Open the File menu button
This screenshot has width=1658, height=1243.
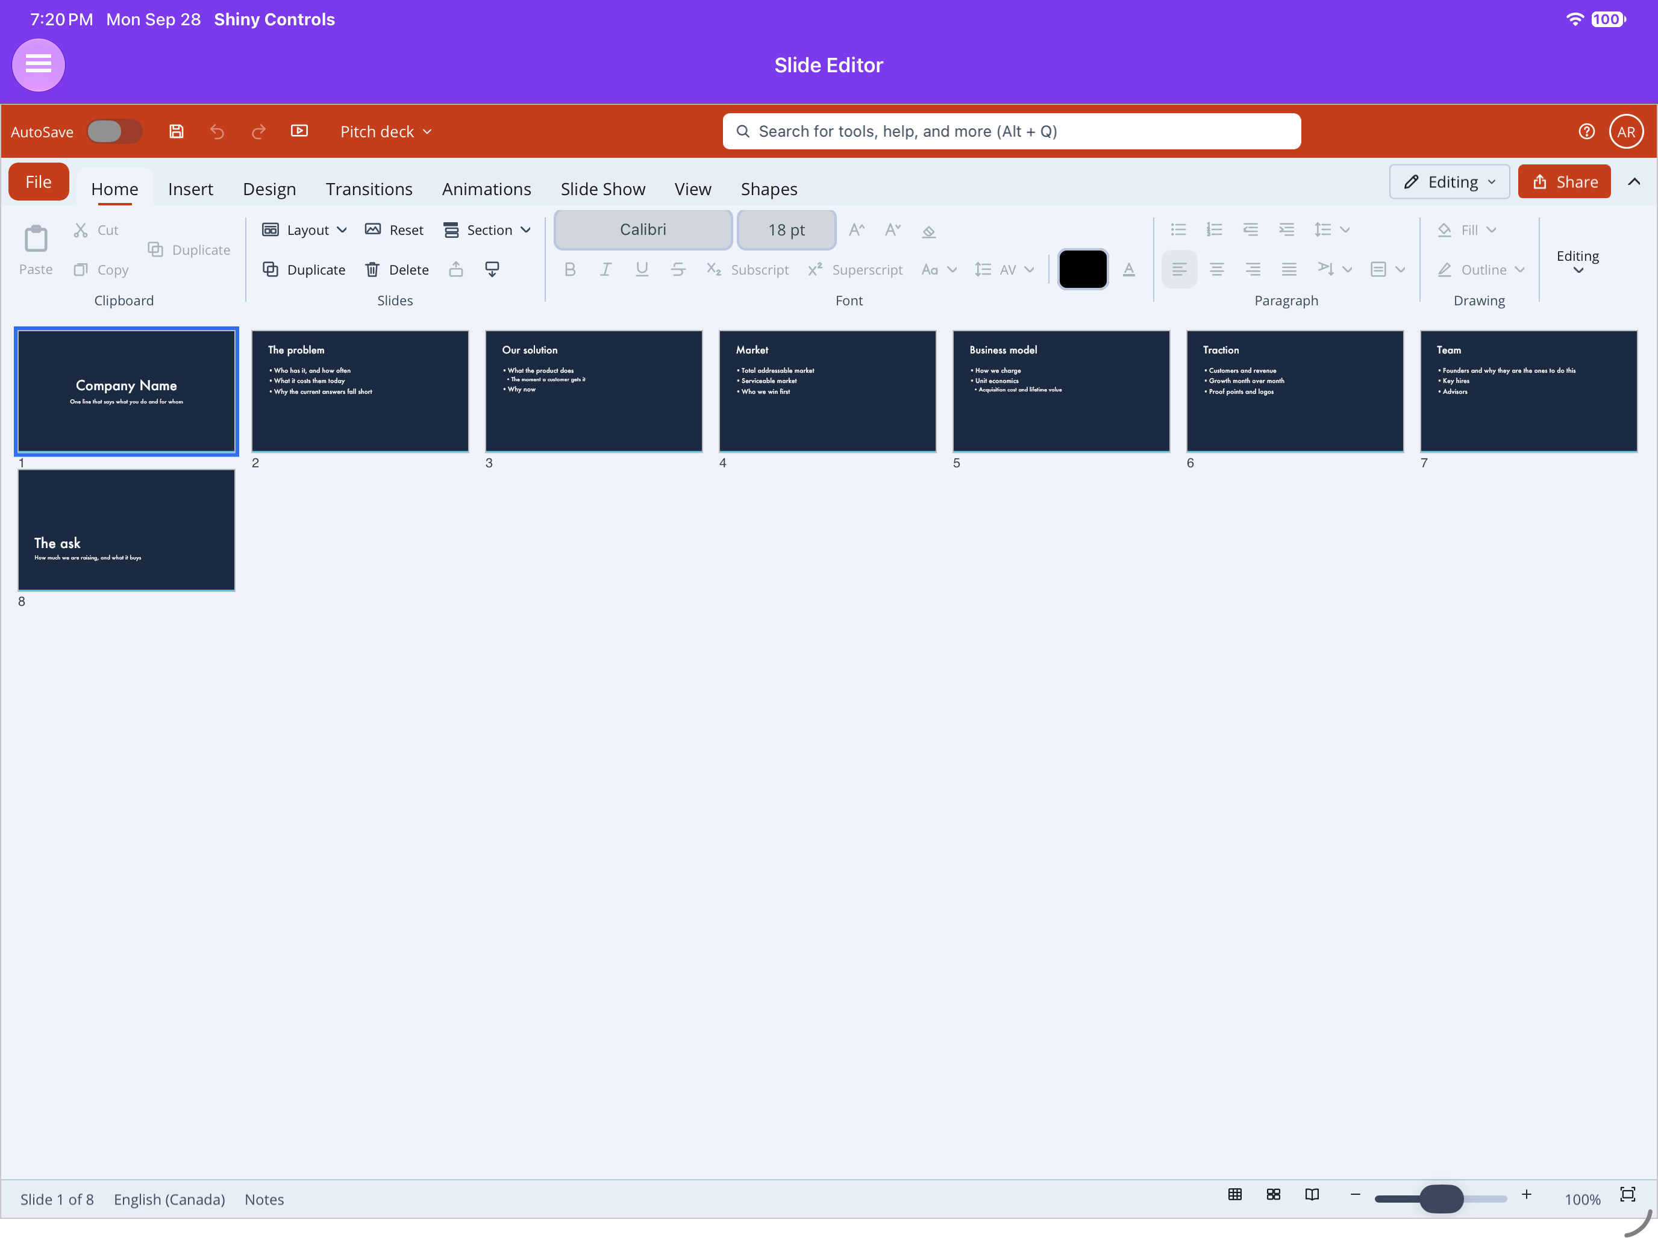[38, 181]
